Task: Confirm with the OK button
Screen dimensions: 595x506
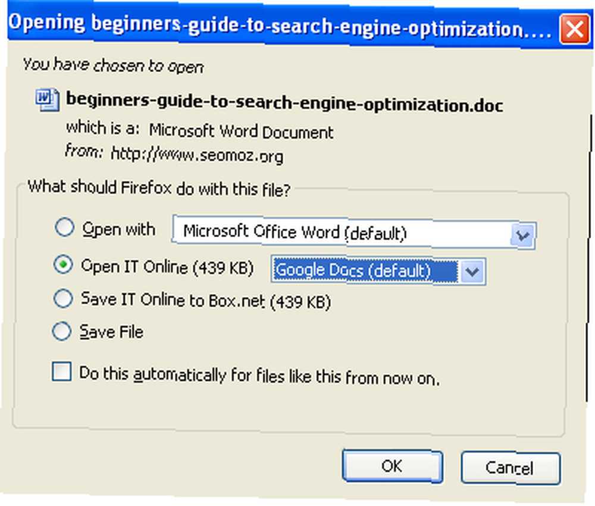Action: point(392,466)
